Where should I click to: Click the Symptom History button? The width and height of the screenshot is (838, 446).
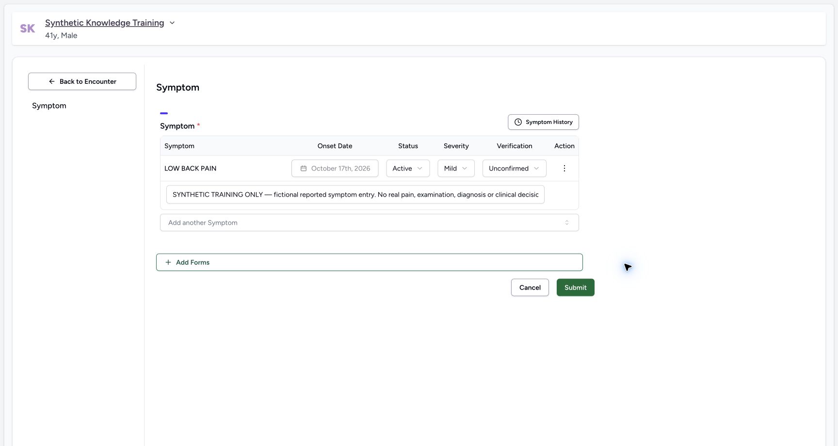pos(543,122)
